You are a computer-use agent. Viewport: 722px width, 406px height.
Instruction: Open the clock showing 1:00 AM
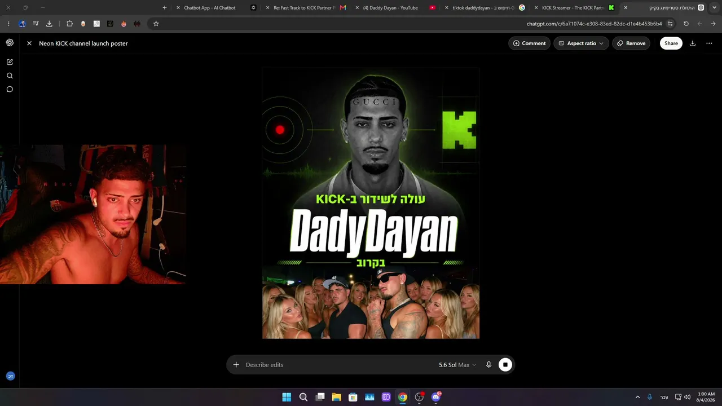[706, 397]
